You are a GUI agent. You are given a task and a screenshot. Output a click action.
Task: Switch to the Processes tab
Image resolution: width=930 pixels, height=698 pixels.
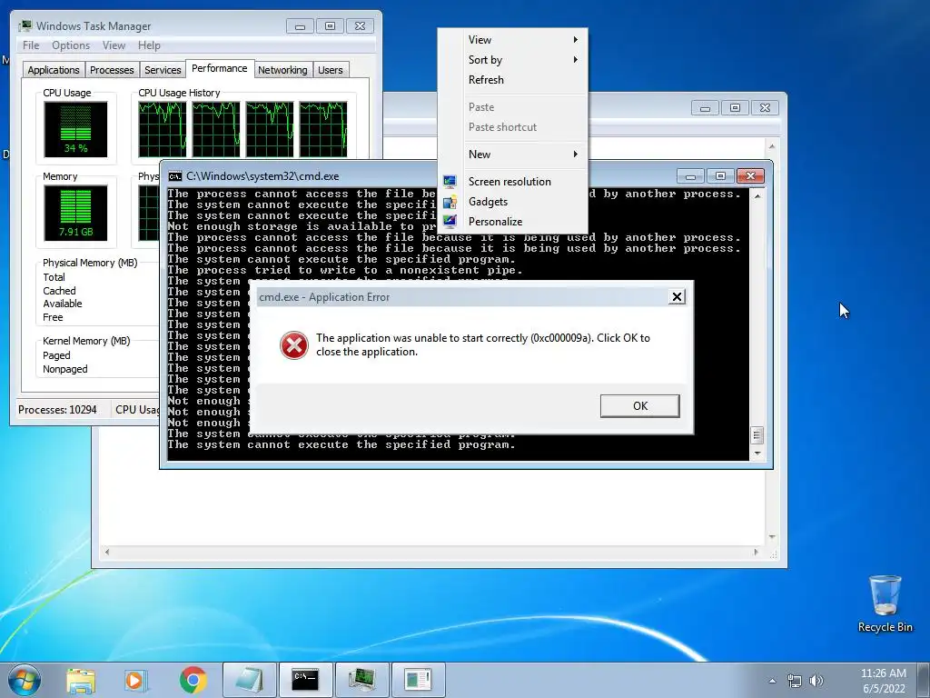click(x=112, y=70)
